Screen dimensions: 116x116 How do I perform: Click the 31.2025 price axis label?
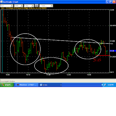coord(113,57)
